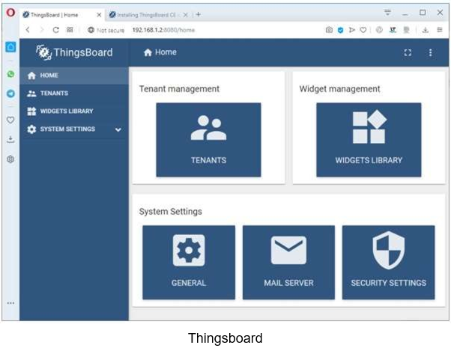The height and width of the screenshot is (348, 451).
Task: Open the Security Settings card
Action: [388, 263]
